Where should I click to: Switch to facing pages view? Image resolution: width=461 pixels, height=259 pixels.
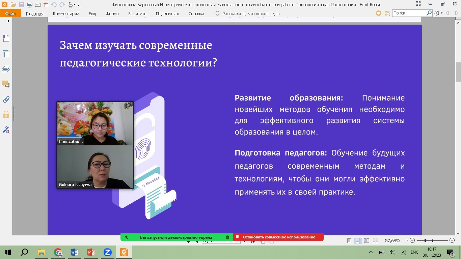[367, 240]
